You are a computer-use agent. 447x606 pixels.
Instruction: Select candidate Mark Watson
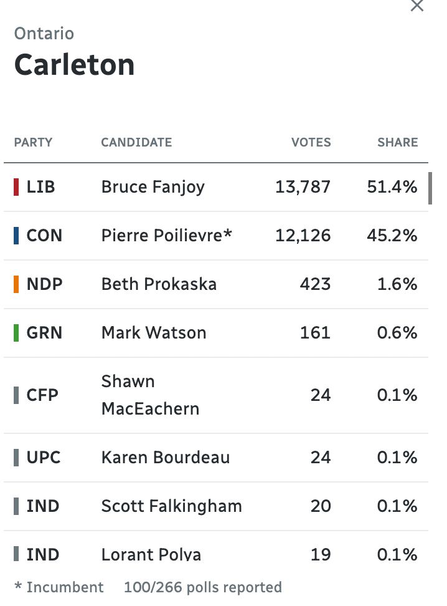(x=154, y=333)
